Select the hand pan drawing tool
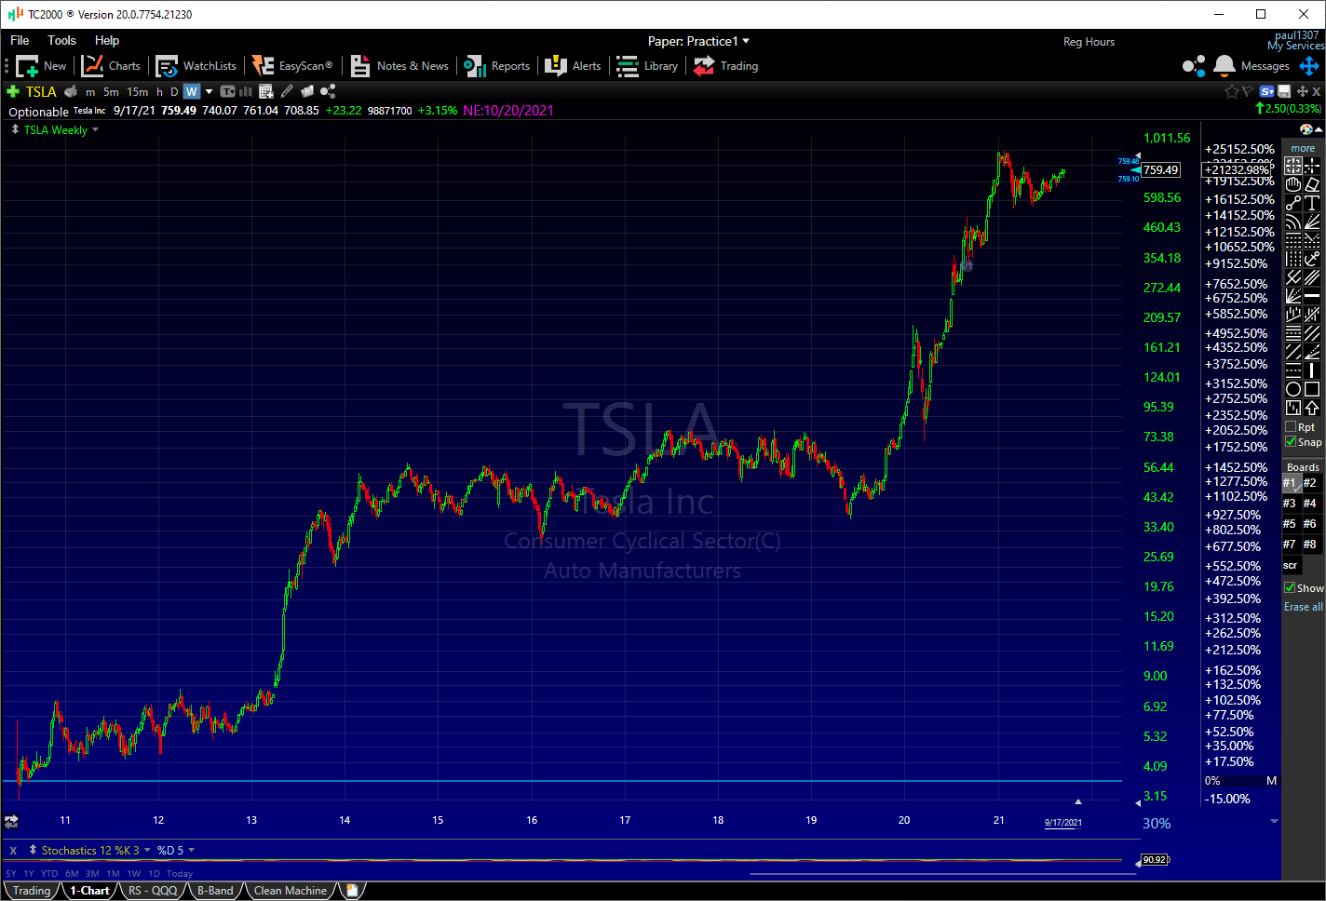The height and width of the screenshot is (901, 1326). [x=1293, y=184]
